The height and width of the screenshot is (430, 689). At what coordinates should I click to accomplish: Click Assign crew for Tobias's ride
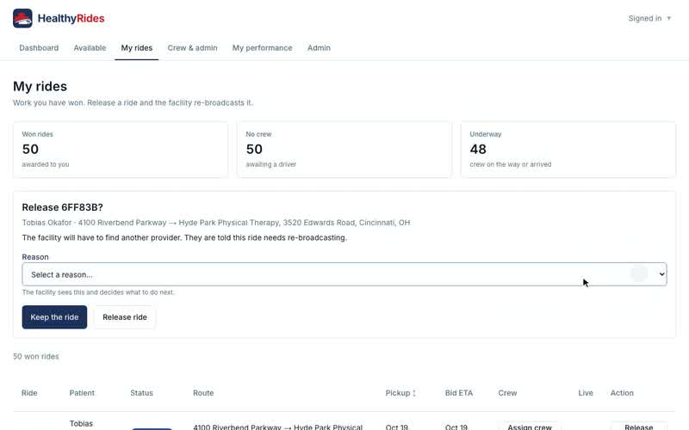(x=530, y=427)
